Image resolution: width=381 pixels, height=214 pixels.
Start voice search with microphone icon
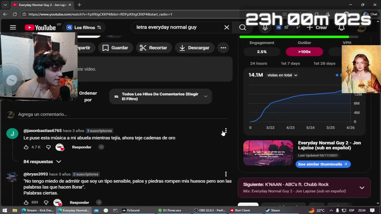[x=265, y=27]
